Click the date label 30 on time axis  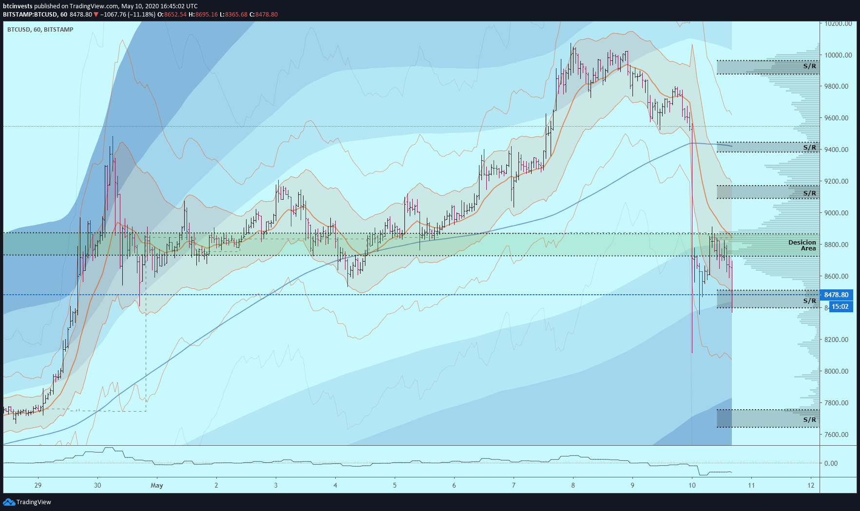tap(97, 485)
